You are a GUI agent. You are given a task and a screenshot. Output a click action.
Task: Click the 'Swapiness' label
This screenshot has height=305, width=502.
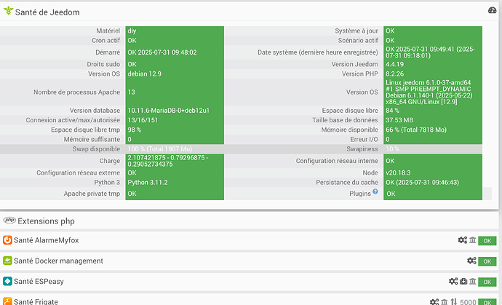(x=362, y=148)
